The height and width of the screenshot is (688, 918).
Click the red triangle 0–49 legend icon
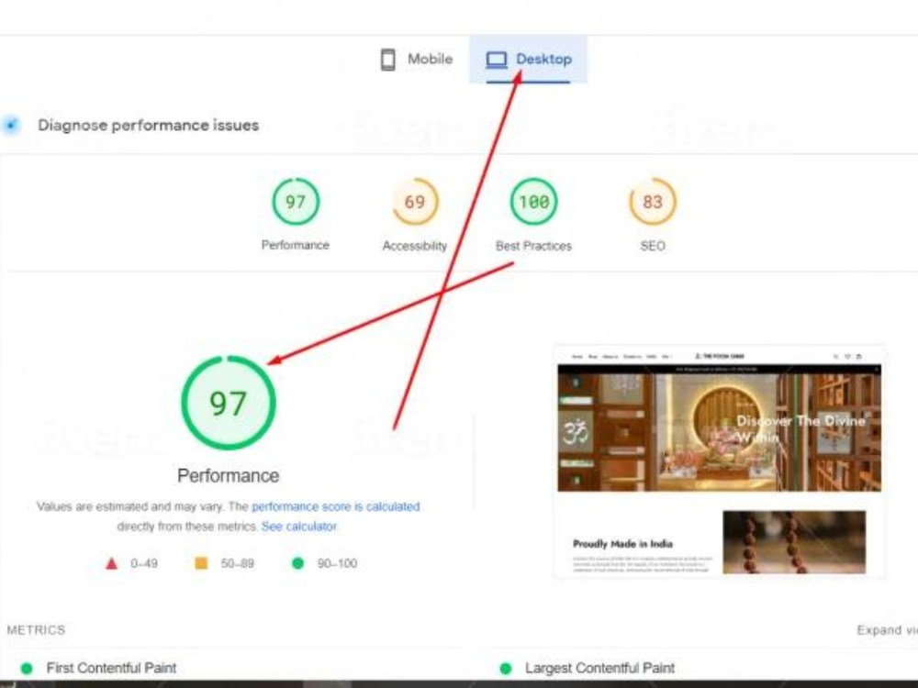(x=111, y=563)
